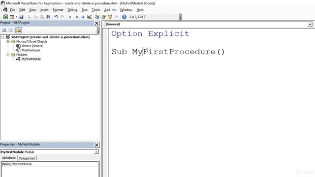The height and width of the screenshot is (177, 315).
Task: Open the View menu
Action: (x=32, y=10)
